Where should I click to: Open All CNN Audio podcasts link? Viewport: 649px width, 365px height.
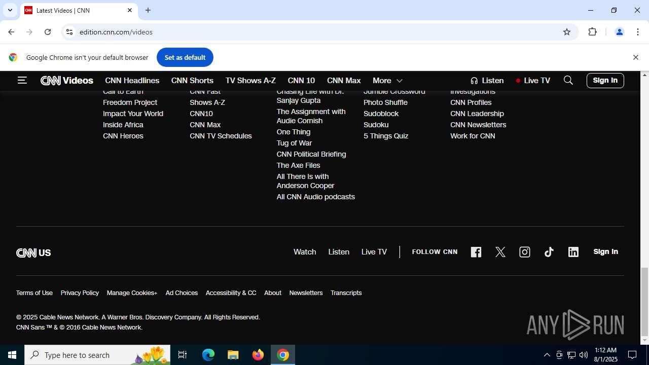tap(315, 197)
